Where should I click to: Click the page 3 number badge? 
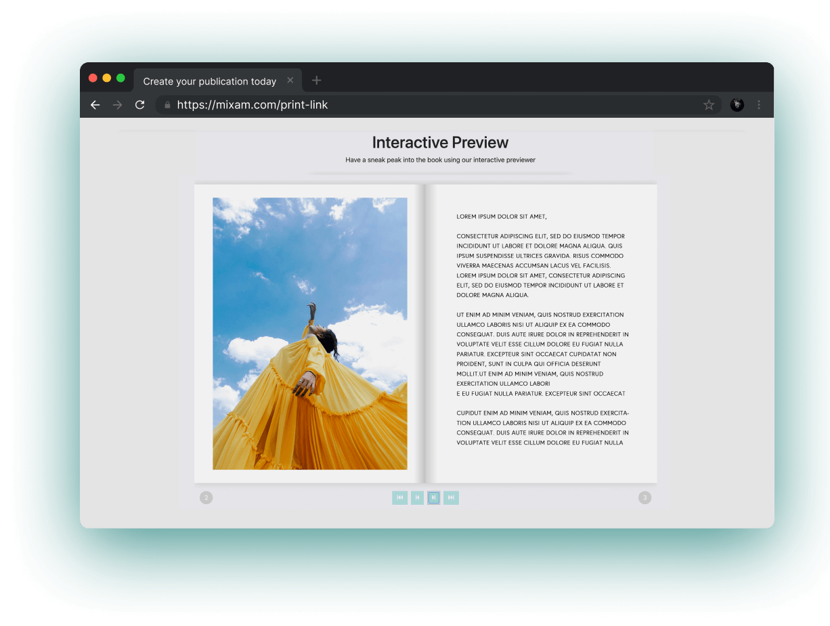point(645,498)
